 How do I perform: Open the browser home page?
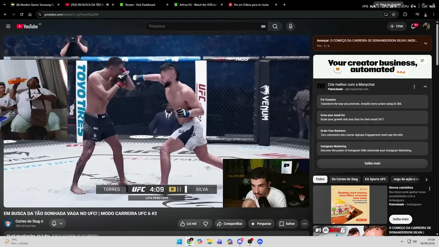pos(30,14)
